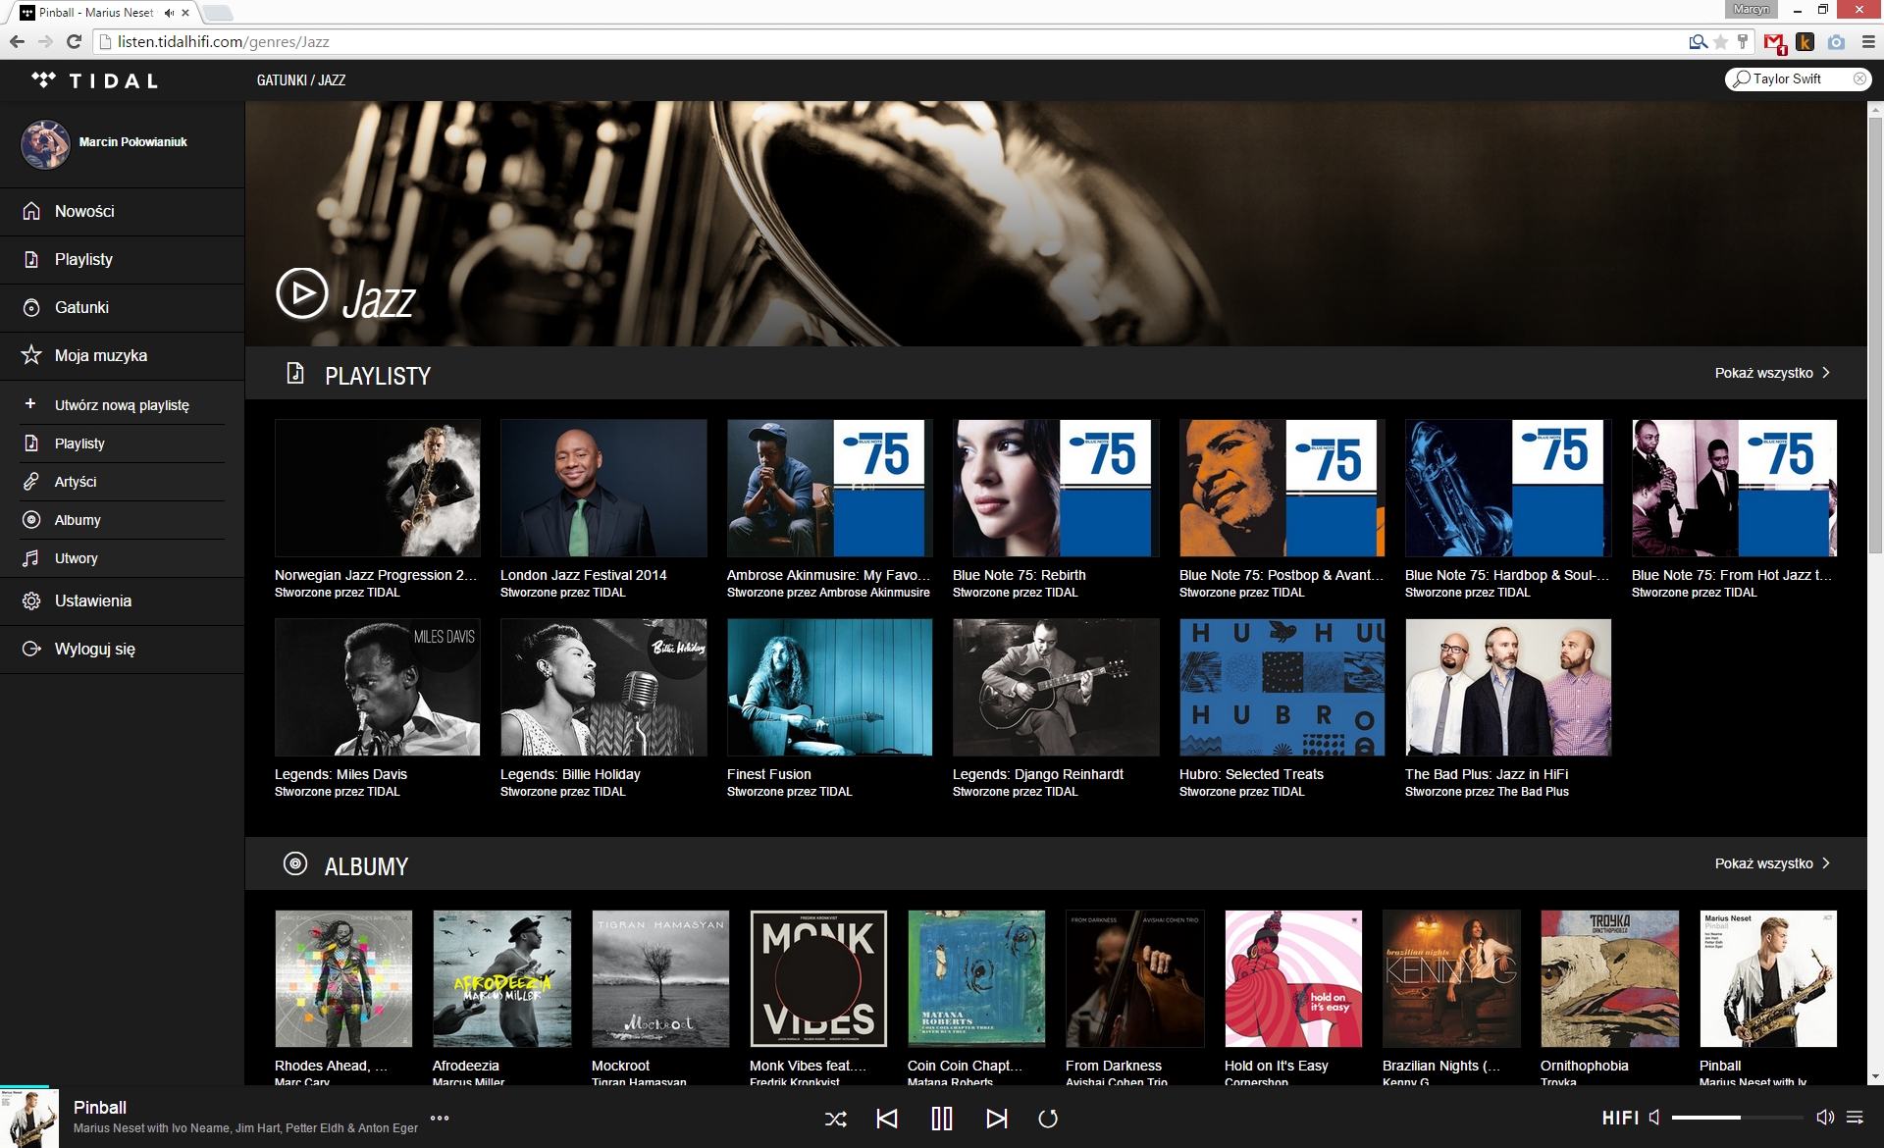Show all albums via Pokaż wszystko in Albumy
Viewport: 1884px width, 1148px height.
[x=1772, y=863]
